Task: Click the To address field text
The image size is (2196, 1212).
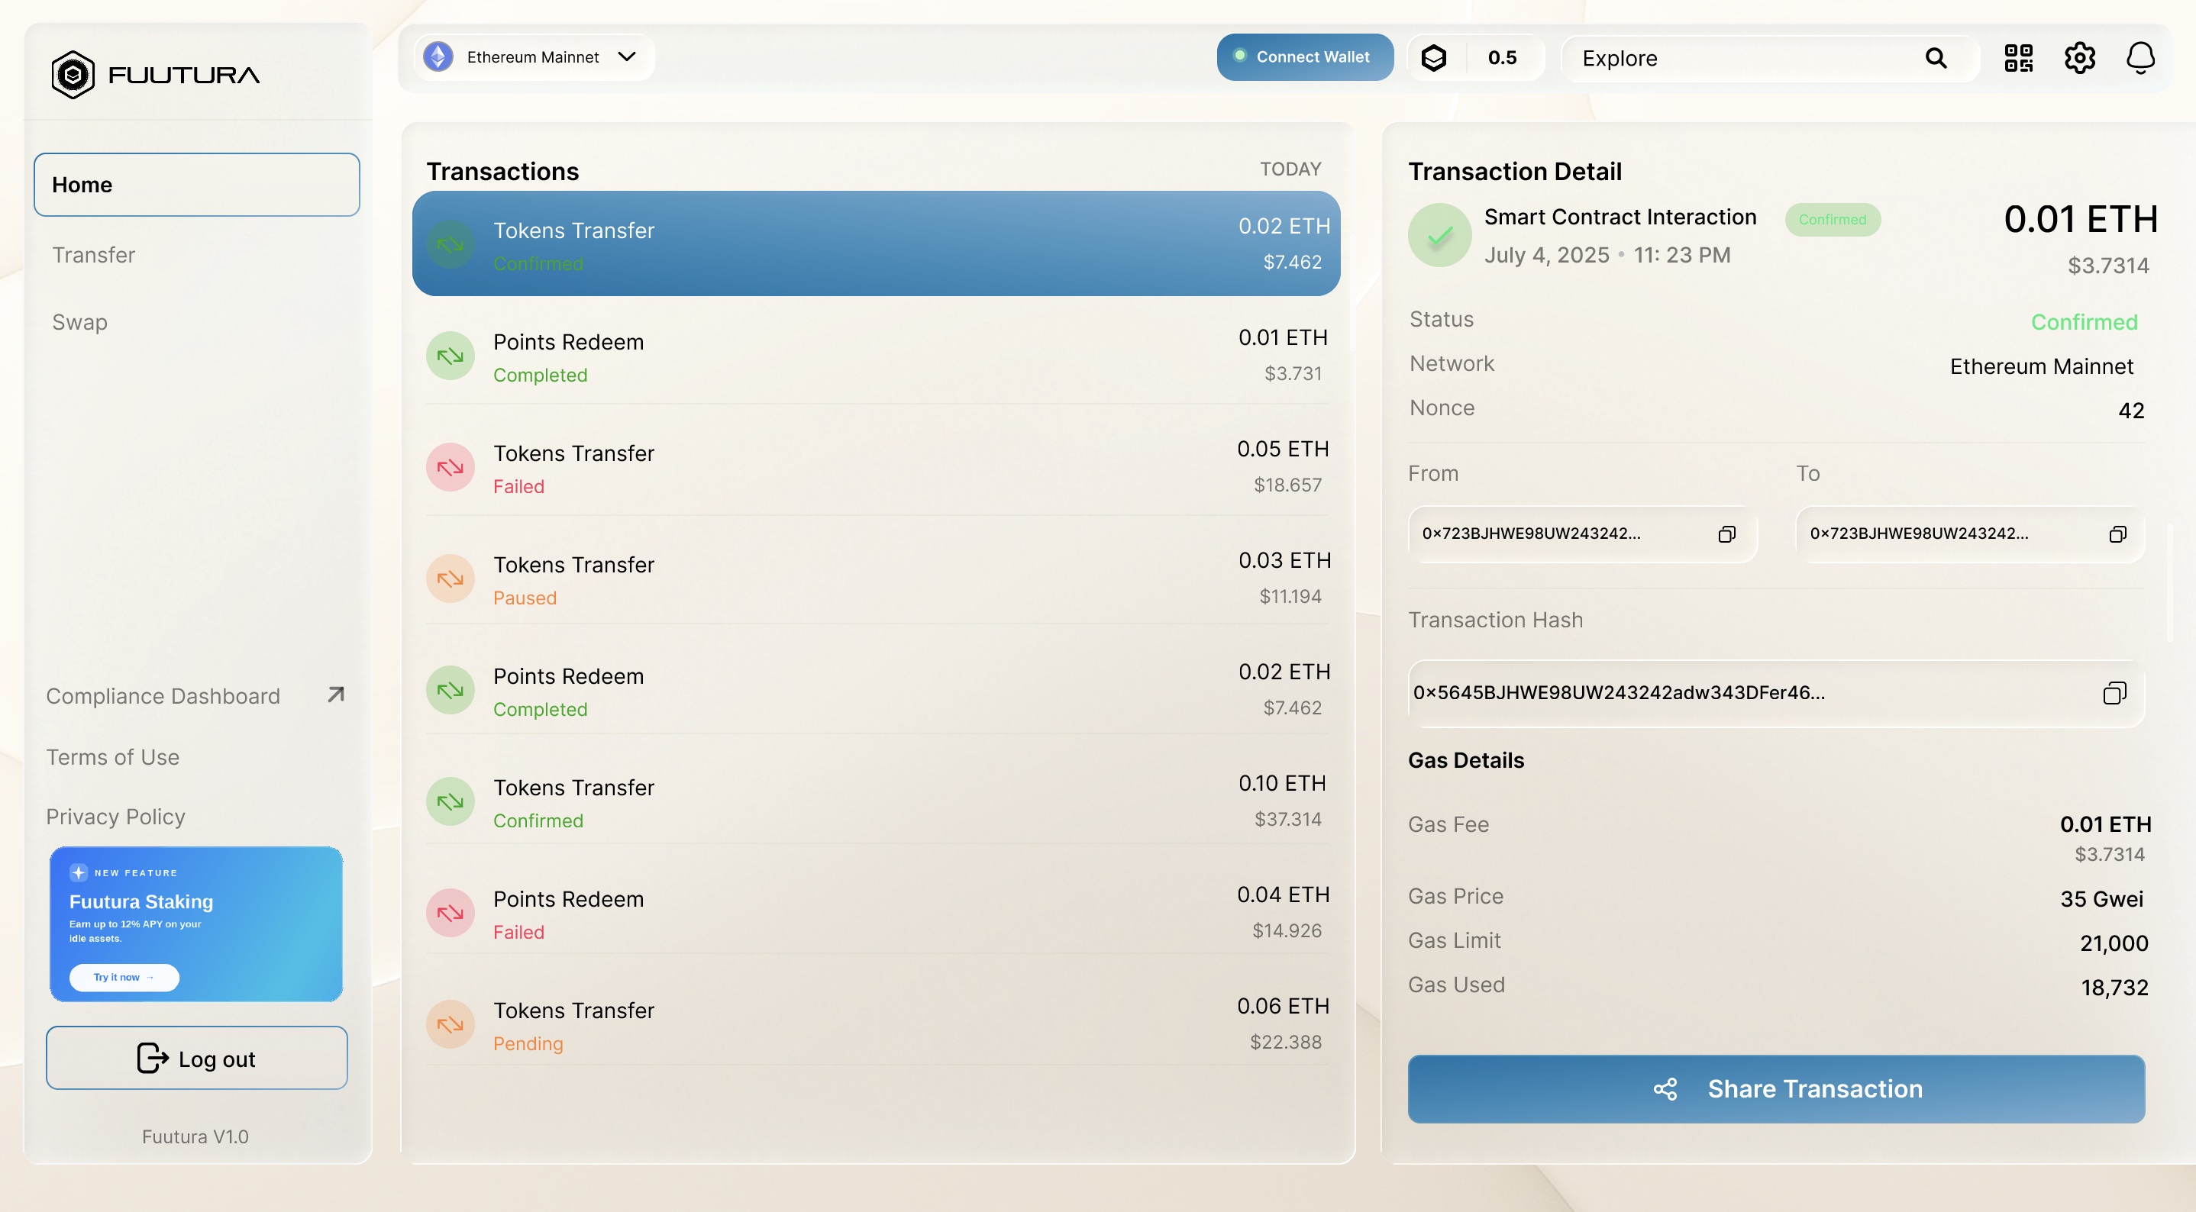Action: pyautogui.click(x=1919, y=533)
